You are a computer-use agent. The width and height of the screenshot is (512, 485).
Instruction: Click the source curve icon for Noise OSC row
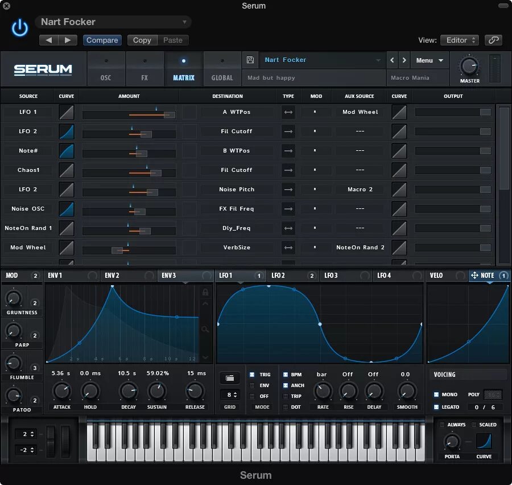click(x=67, y=209)
